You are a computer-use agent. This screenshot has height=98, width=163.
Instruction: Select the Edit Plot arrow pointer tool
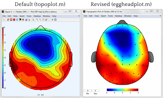pyautogui.click(x=33, y=20)
